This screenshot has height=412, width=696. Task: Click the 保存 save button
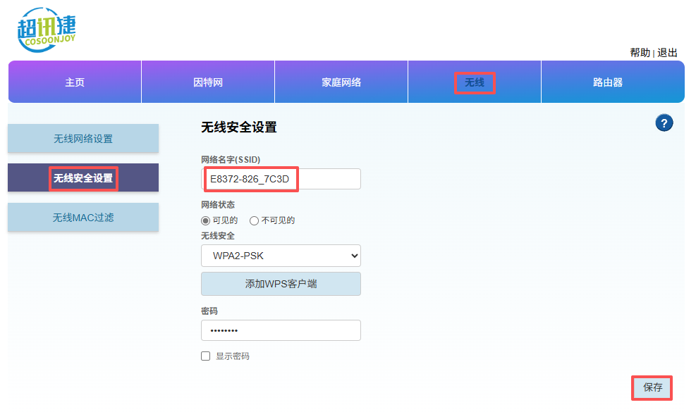click(653, 387)
